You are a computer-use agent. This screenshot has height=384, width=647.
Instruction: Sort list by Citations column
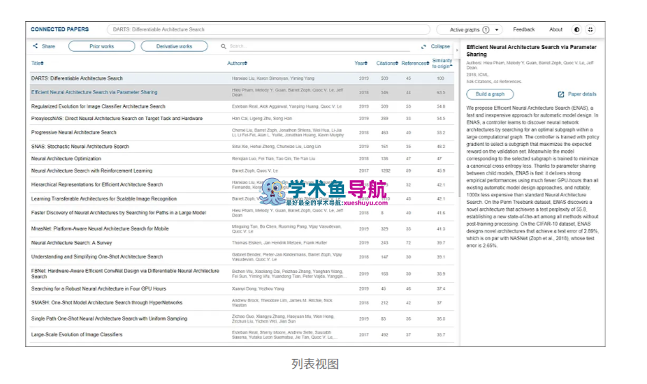click(386, 63)
